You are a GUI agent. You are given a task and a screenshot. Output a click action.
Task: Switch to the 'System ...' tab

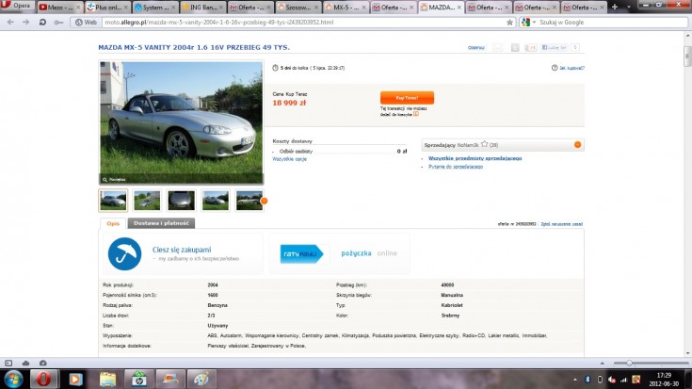[x=154, y=8]
